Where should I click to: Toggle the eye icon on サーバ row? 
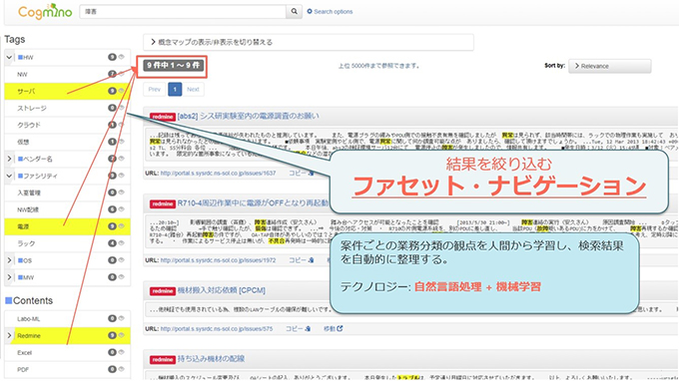(122, 91)
